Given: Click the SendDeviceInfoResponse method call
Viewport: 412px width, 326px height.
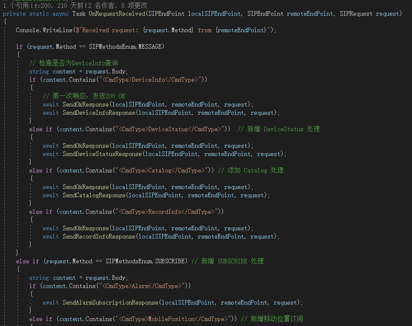Looking at the screenshot, I should coord(99,113).
